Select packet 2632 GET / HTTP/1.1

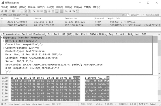tap(80, 22)
